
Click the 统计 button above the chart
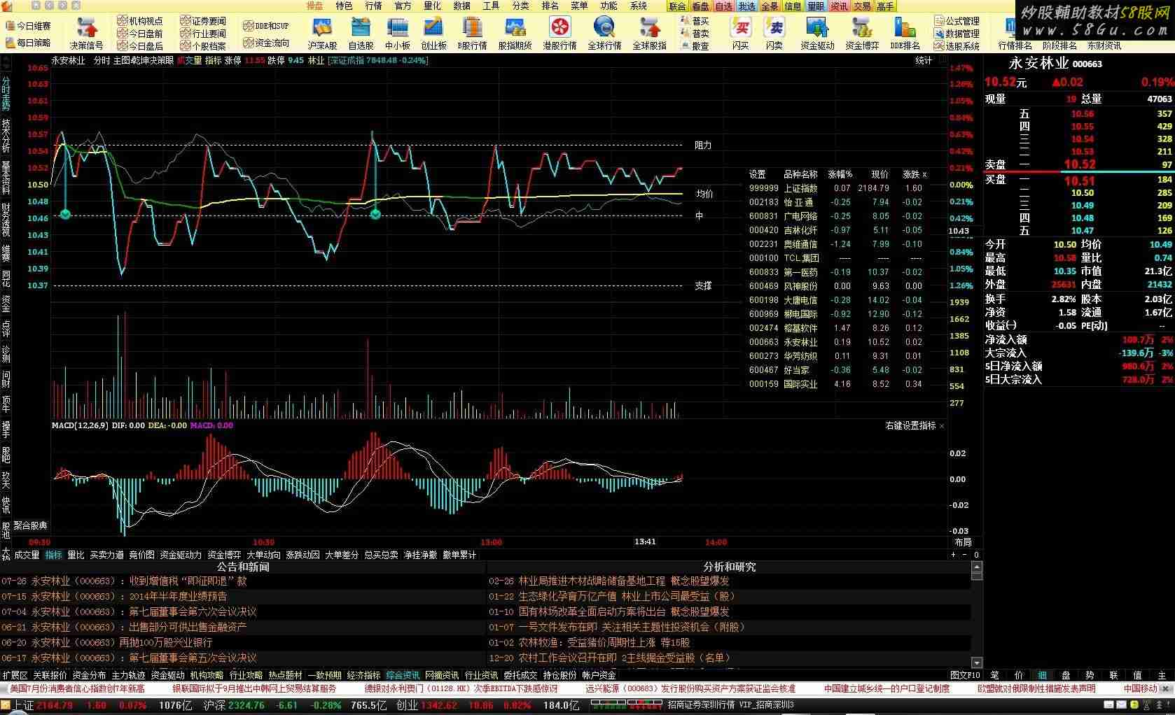tap(924, 60)
